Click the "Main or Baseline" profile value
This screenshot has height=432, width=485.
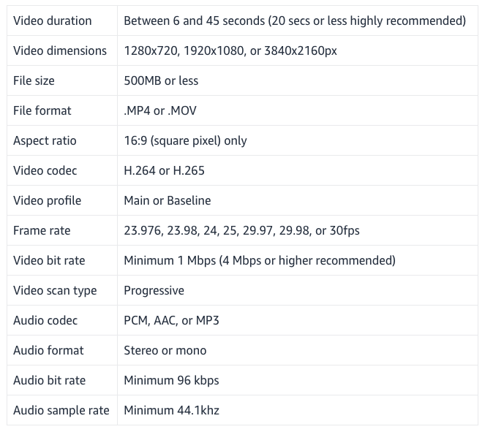point(167,200)
